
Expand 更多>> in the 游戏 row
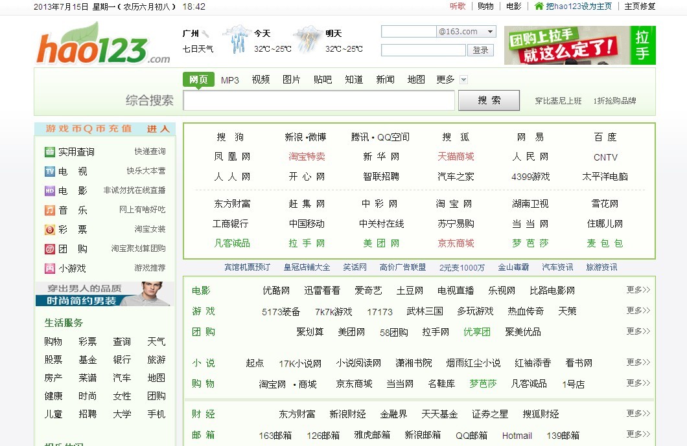[638, 310]
